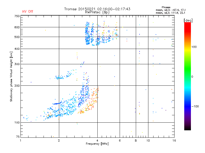Click the y-axis tick label '400'

point(17,49)
